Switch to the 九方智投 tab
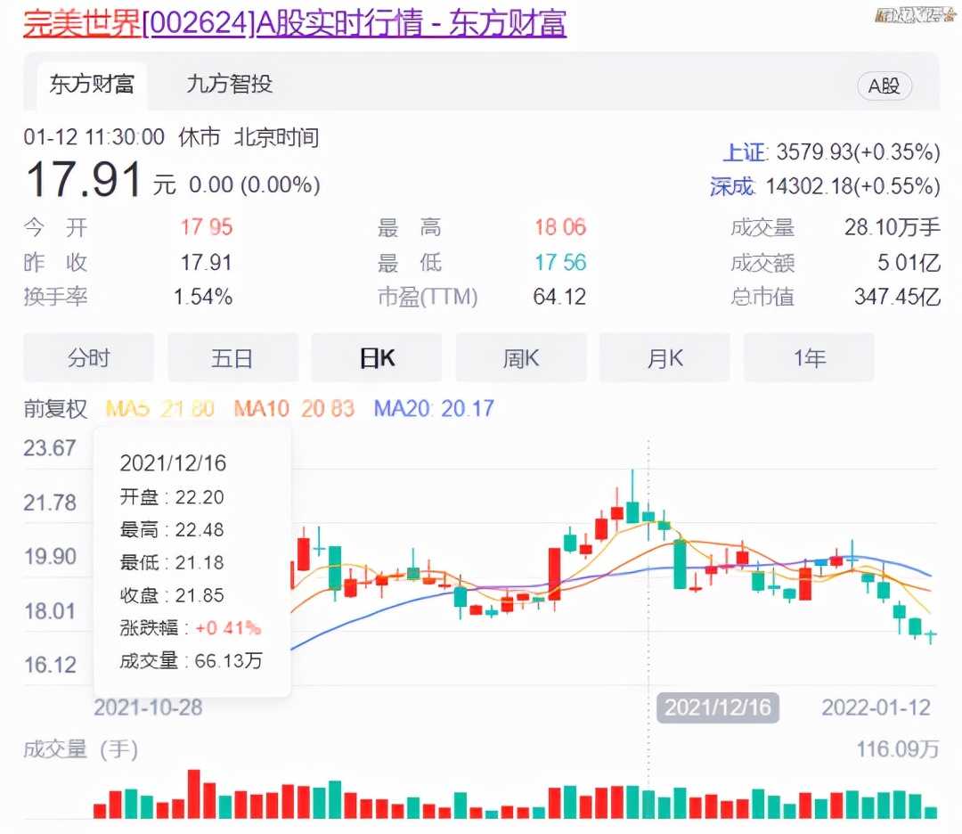Screen dimensions: 962x834 [229, 84]
